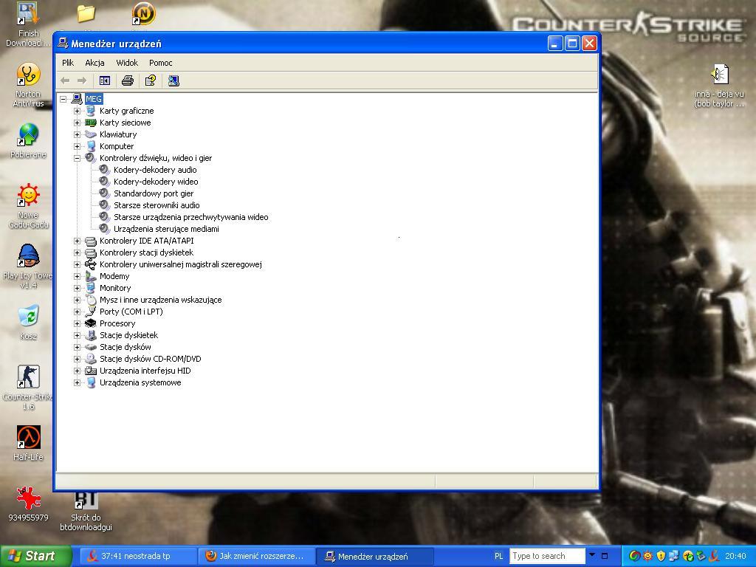The height and width of the screenshot is (567, 756).
Task: Click the Procesory chip icon
Action: click(91, 323)
